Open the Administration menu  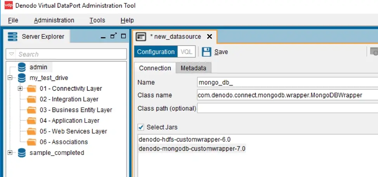[x=54, y=21]
